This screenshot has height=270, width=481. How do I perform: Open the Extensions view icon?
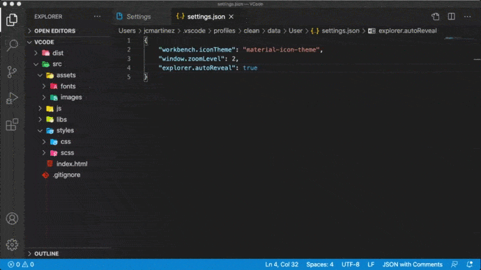[12, 125]
